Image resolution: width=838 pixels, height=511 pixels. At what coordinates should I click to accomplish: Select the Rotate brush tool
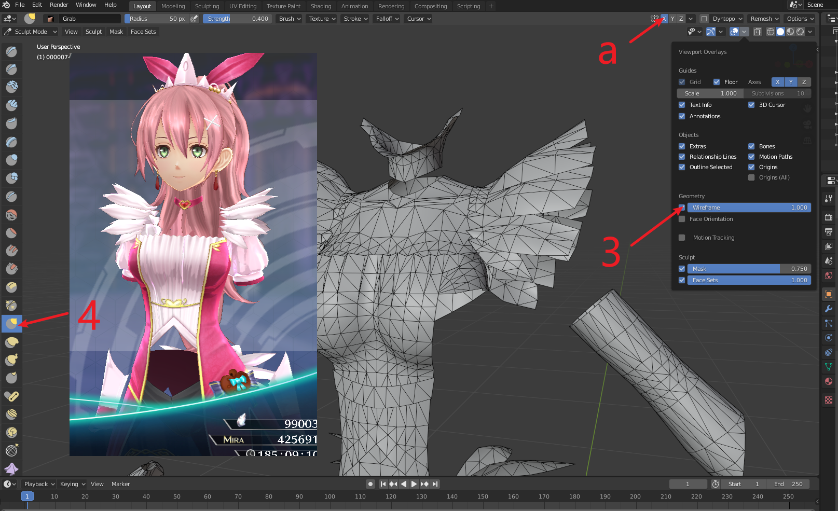pos(11,433)
